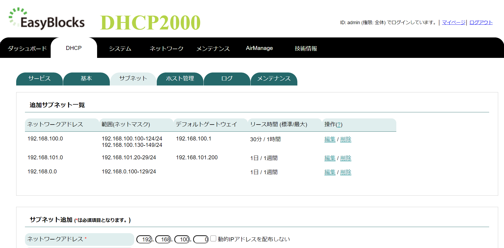Edit the 192.168.0.0 subnet
This screenshot has width=504, height=248.
(x=330, y=172)
